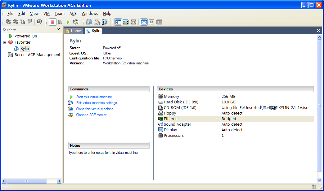324x191 pixels.
Task: Click the Ethernet 'Bridged' value
Action: click(229, 119)
